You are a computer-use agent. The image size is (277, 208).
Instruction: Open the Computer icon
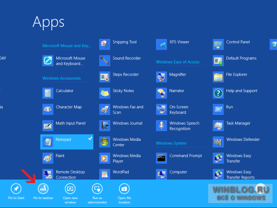(x=161, y=174)
